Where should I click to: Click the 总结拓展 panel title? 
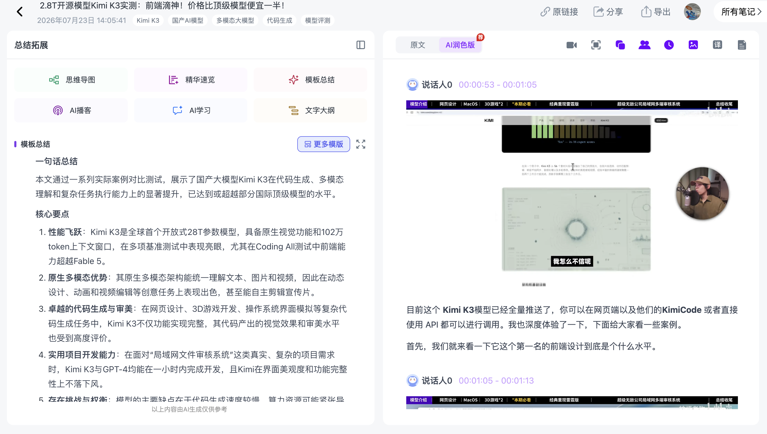point(31,45)
